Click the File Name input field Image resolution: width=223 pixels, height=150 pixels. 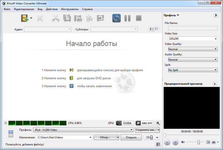[193, 28]
